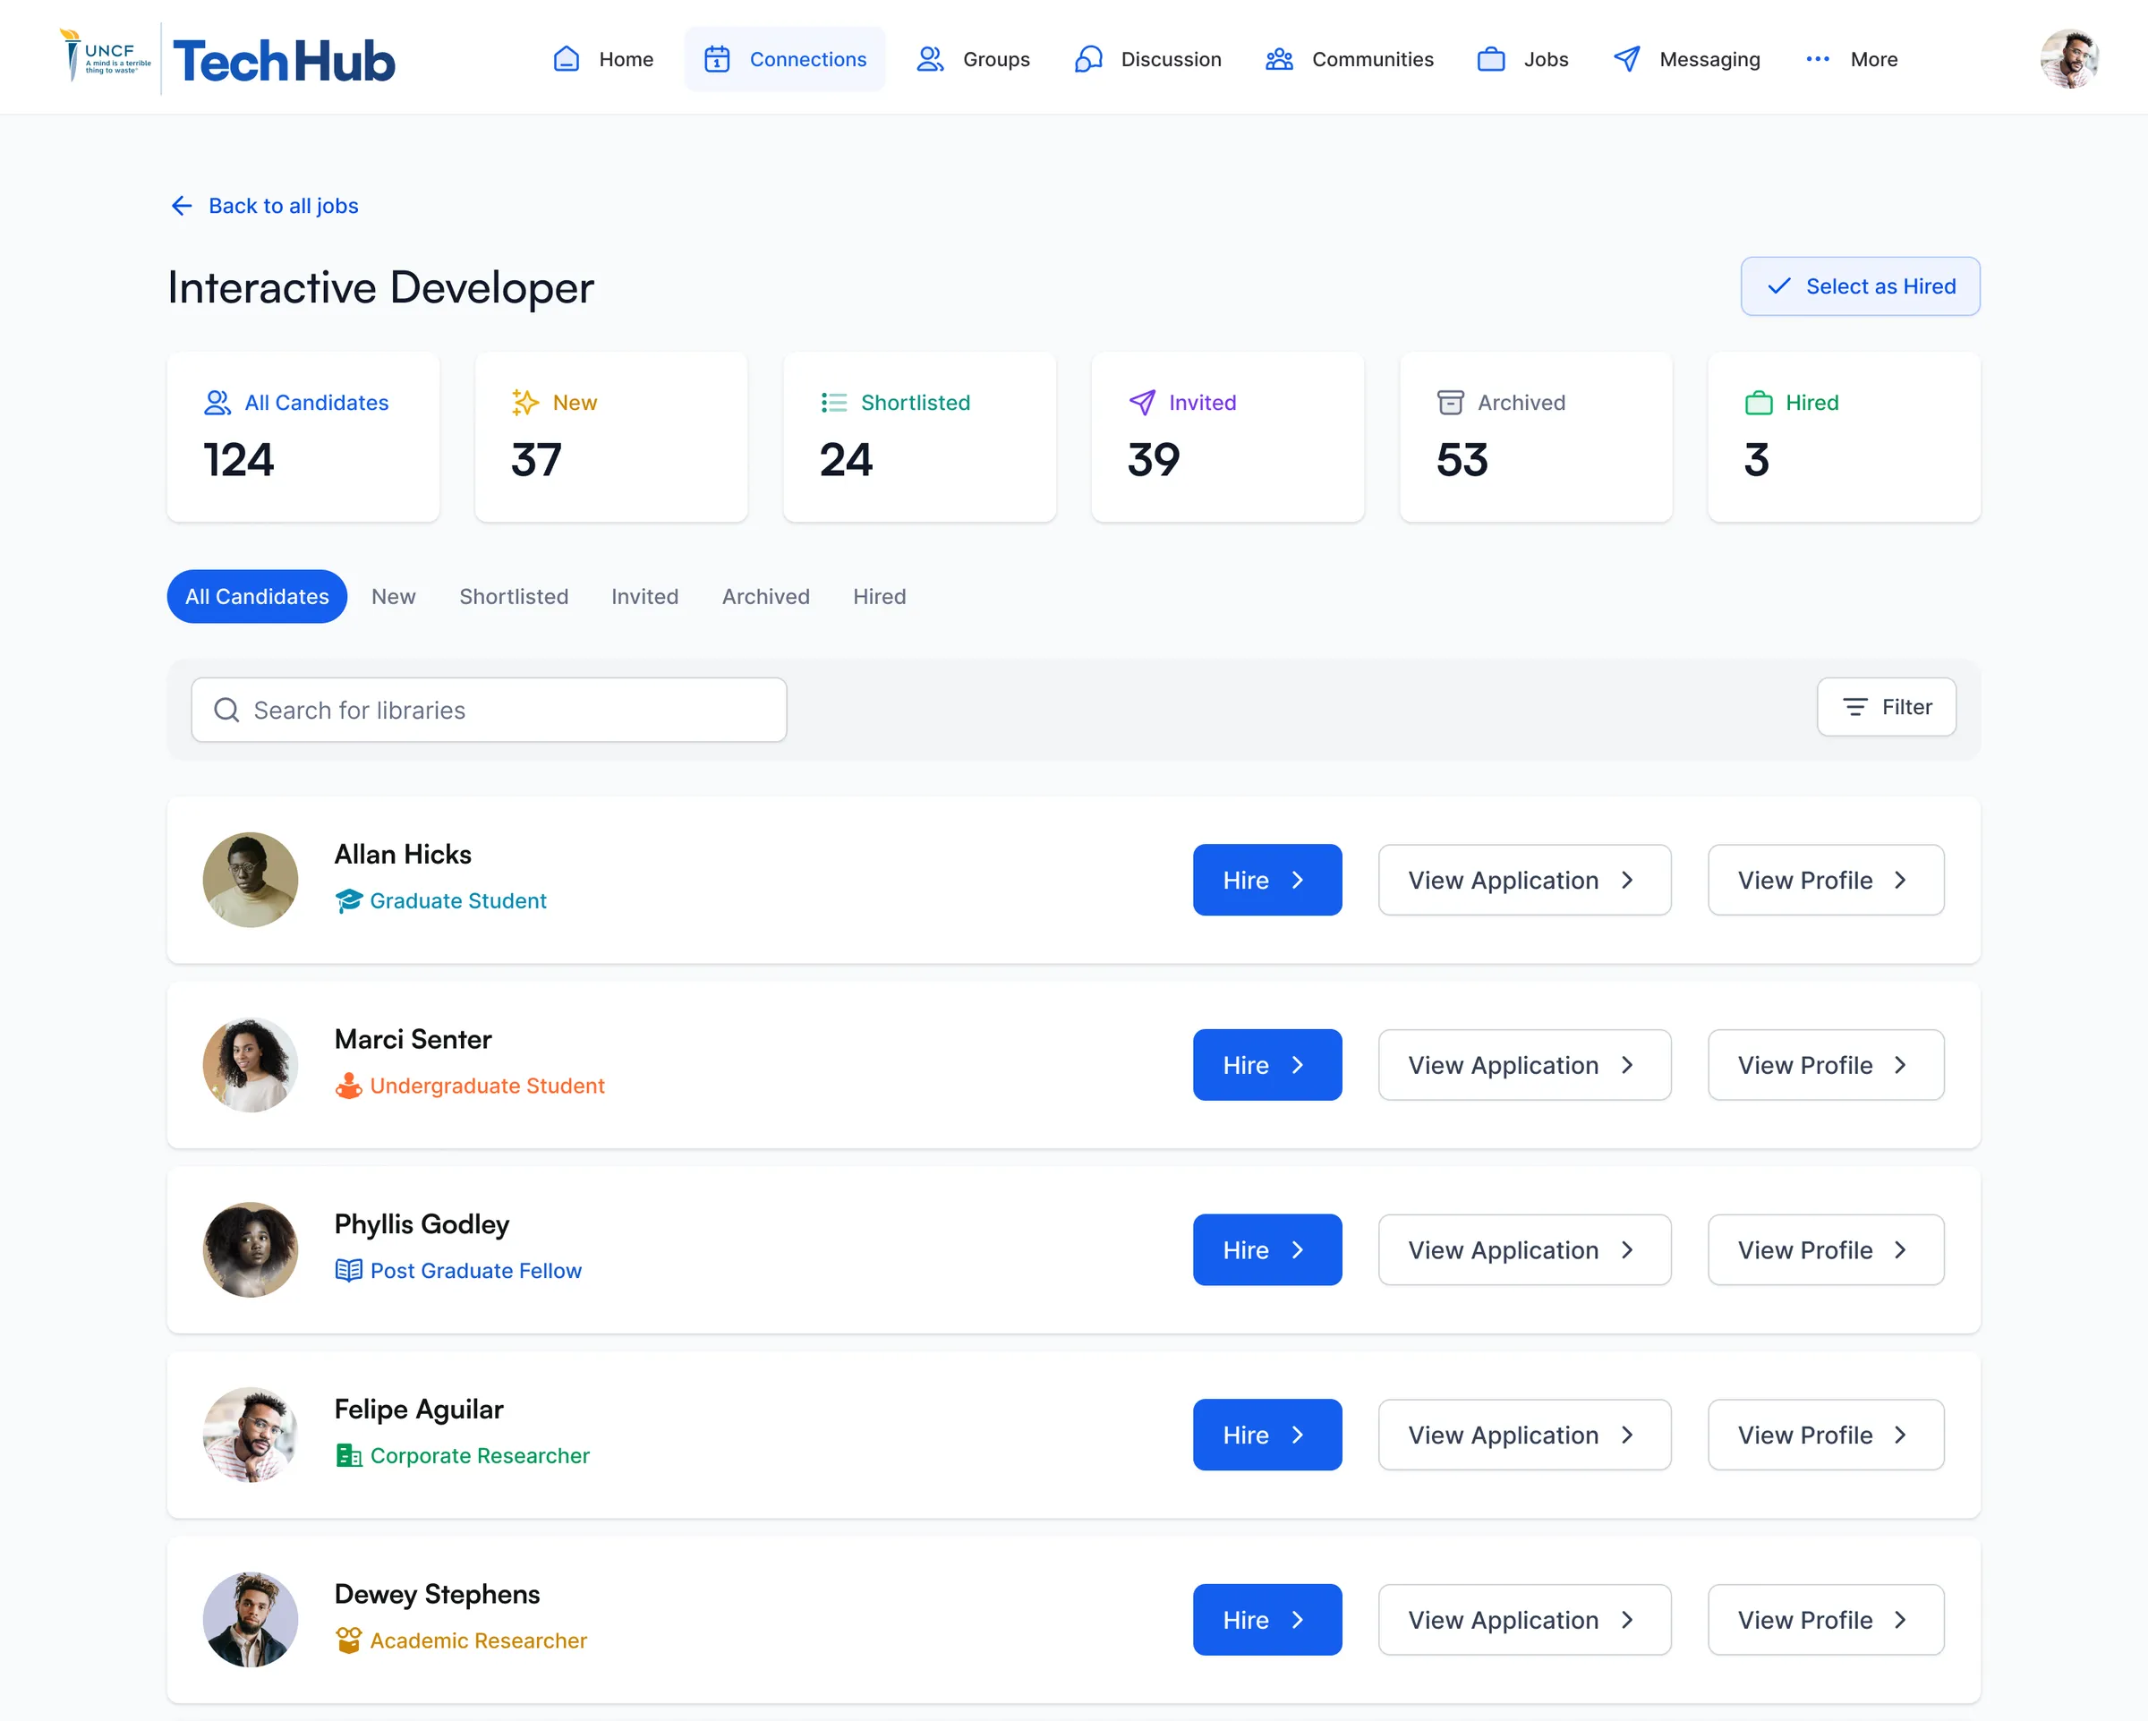View Allan Hicks' profile
This screenshot has width=2148, height=1721.
(1825, 880)
